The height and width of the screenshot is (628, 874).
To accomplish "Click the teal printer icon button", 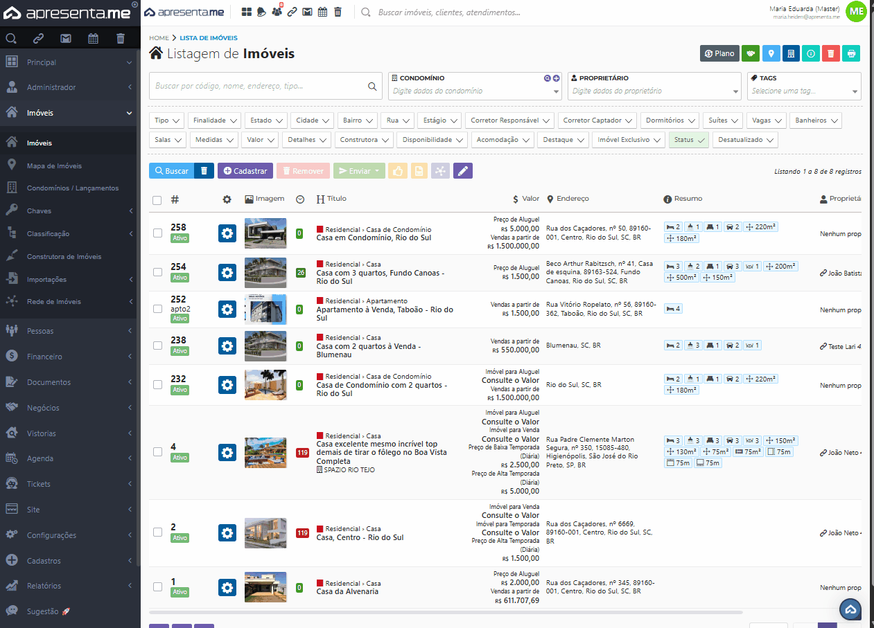I will pos(852,53).
